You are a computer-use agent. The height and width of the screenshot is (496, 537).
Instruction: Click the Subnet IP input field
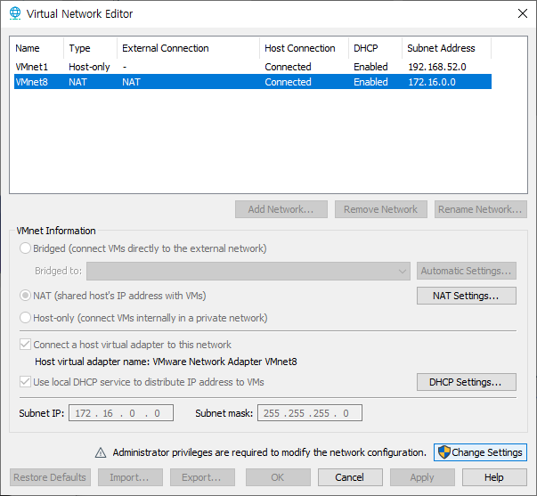121,413
